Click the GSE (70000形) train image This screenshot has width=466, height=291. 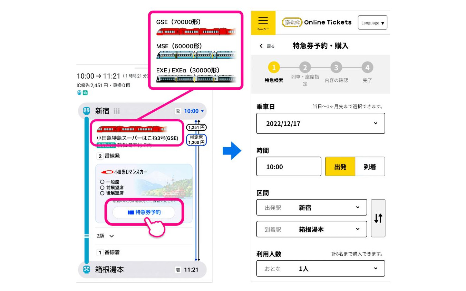coord(196,32)
